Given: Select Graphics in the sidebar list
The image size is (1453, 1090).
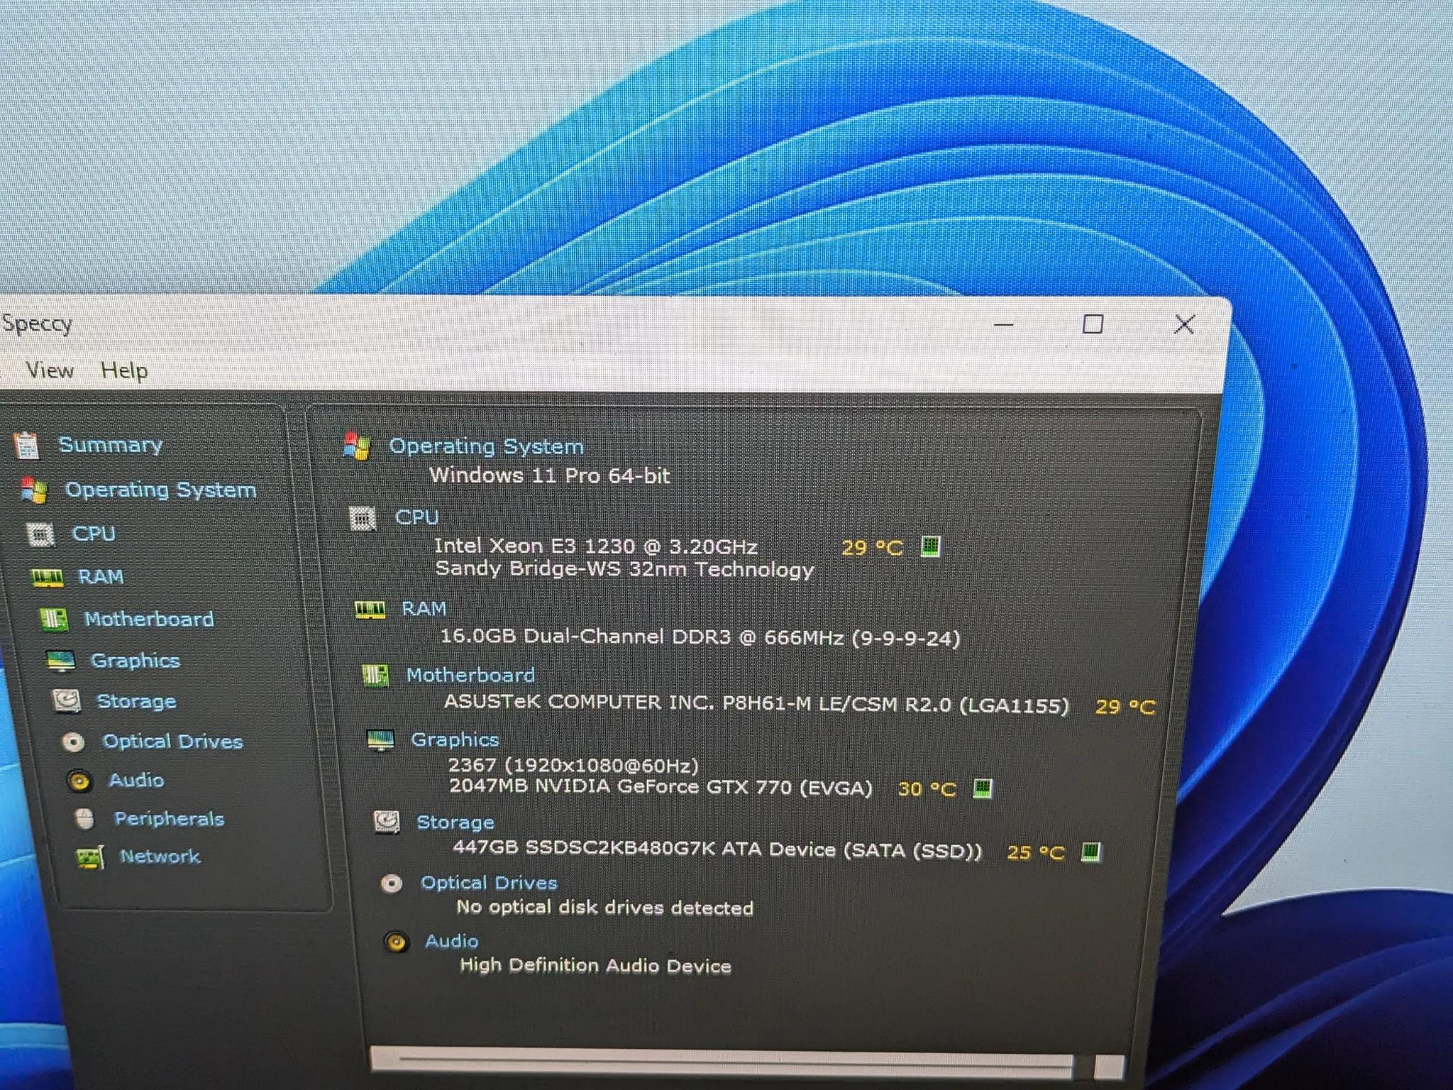Looking at the screenshot, I should pos(135,661).
